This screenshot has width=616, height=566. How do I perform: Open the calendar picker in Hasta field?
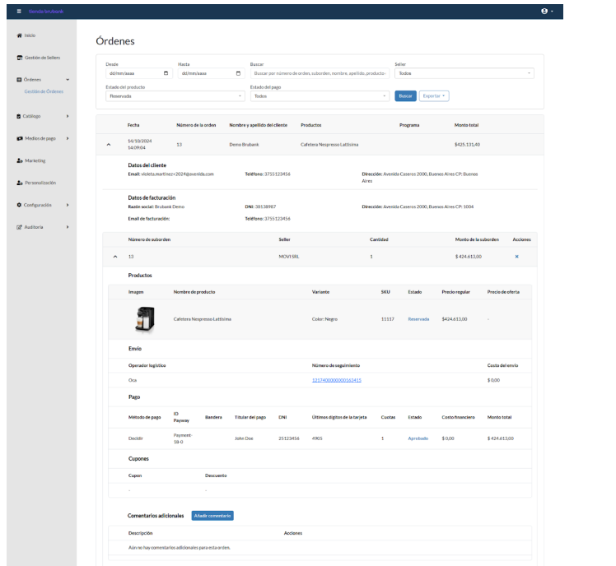point(239,73)
